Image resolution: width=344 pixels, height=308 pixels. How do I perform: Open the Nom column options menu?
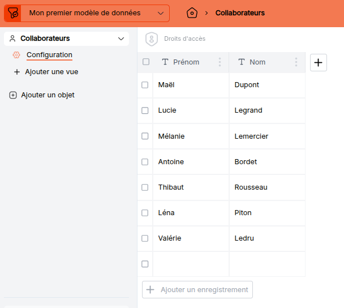coord(296,62)
